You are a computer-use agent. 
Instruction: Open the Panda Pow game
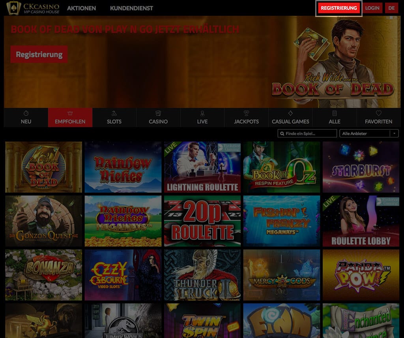pos(361,275)
